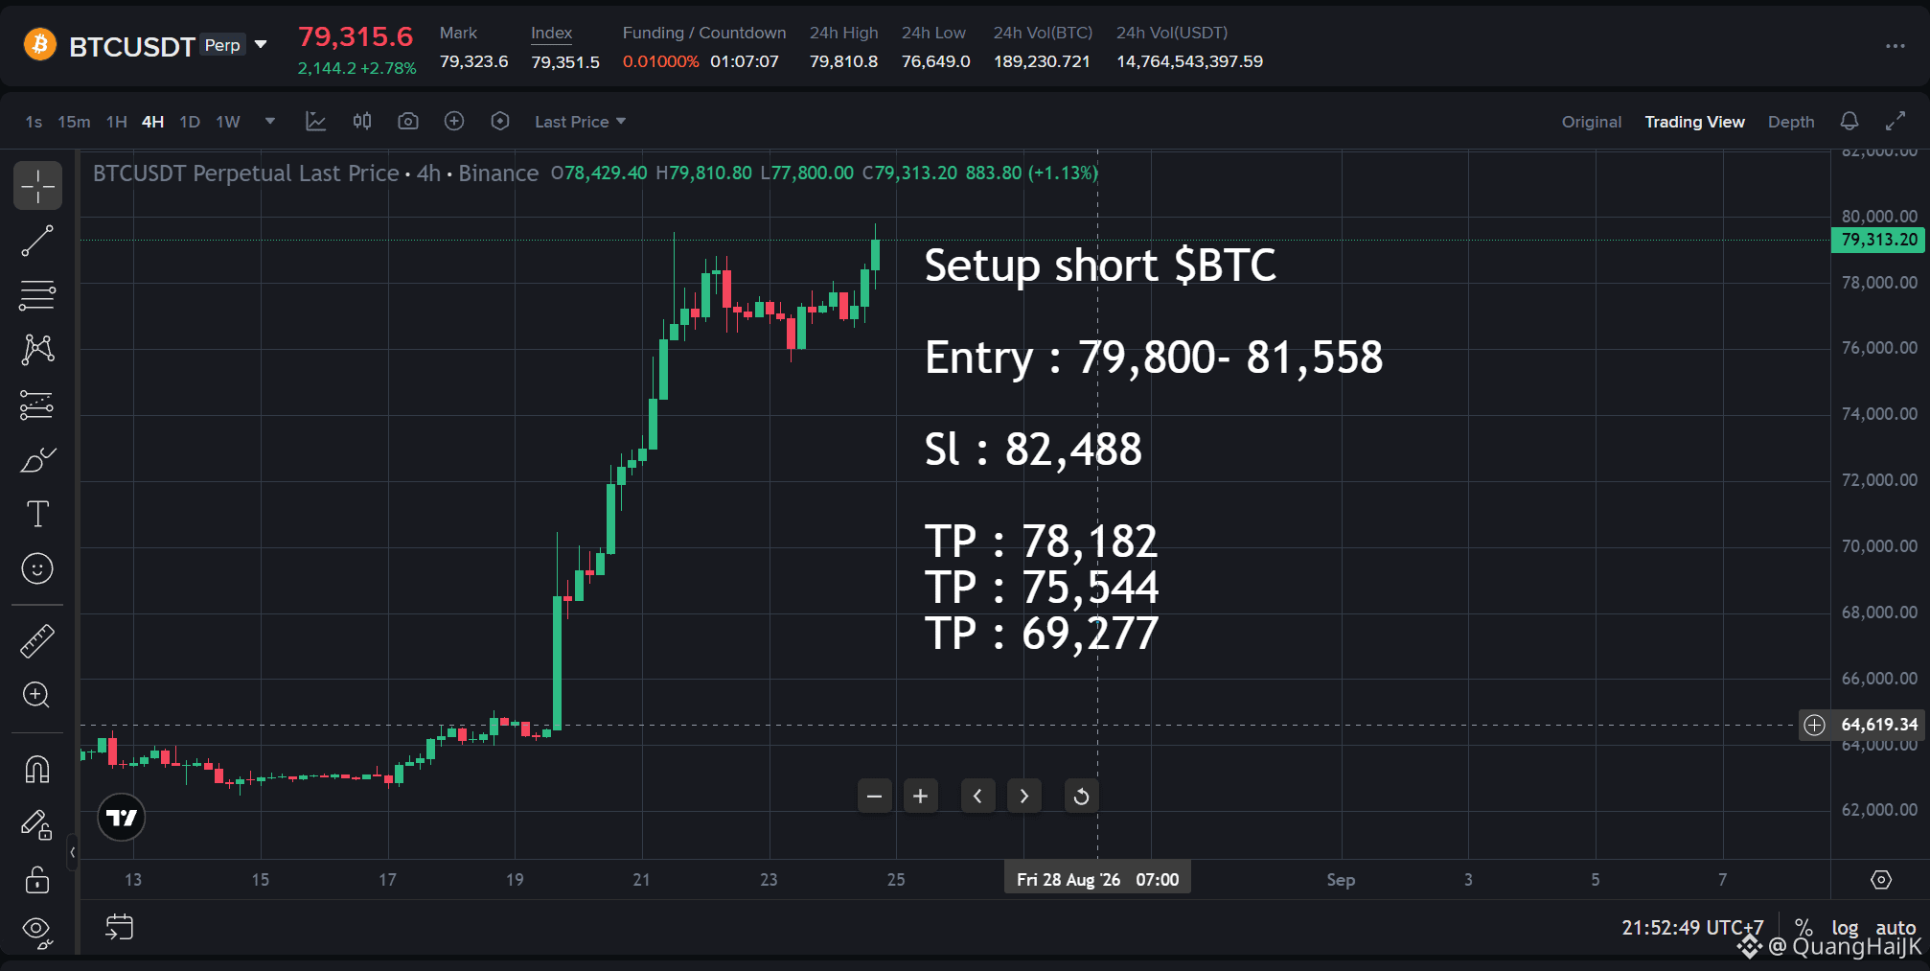Toggle log scale on price axis
Screen dimensions: 1930x971
coord(1845,928)
